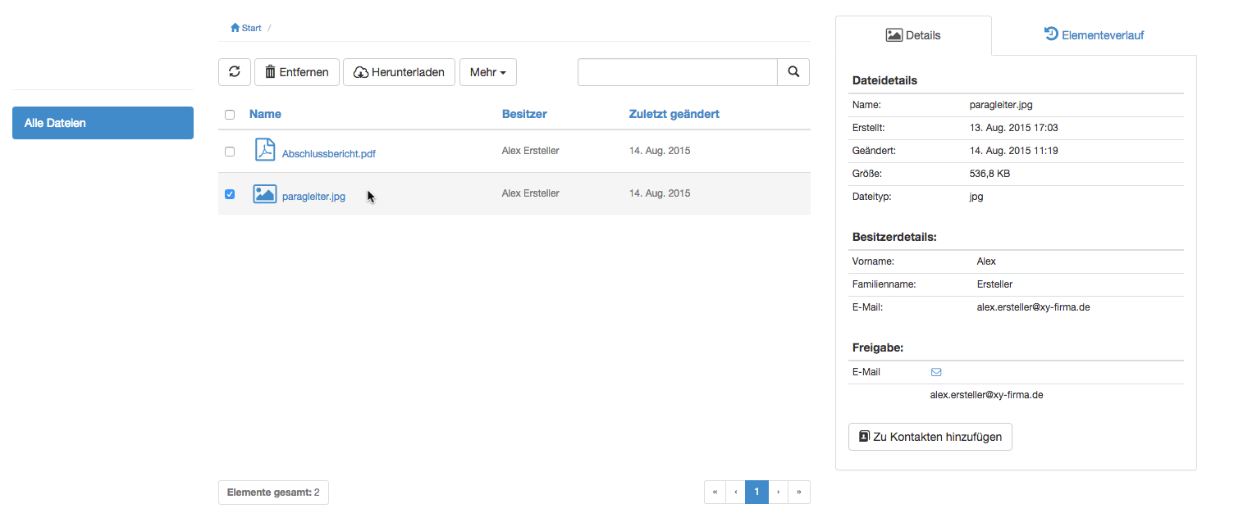Go to the first page of results
The image size is (1234, 513).
click(x=715, y=492)
